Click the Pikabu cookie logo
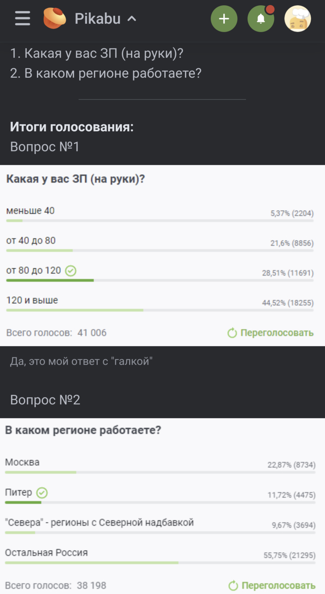This screenshot has width=325, height=594. tap(54, 18)
